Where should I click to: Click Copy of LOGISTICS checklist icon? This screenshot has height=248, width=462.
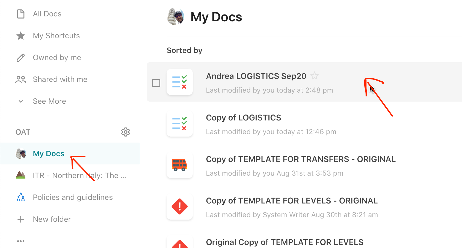point(180,123)
